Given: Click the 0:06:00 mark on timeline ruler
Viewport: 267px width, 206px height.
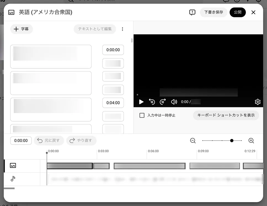Looking at the screenshot, I should pyautogui.click(x=153, y=151).
